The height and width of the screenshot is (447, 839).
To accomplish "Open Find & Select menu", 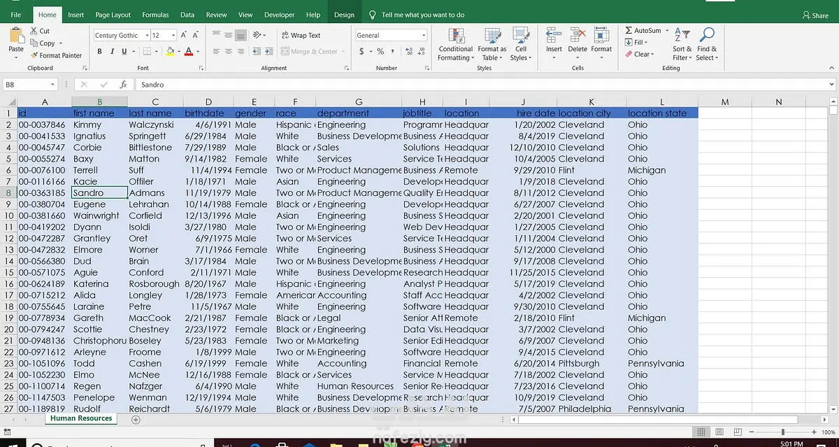I will tap(706, 45).
